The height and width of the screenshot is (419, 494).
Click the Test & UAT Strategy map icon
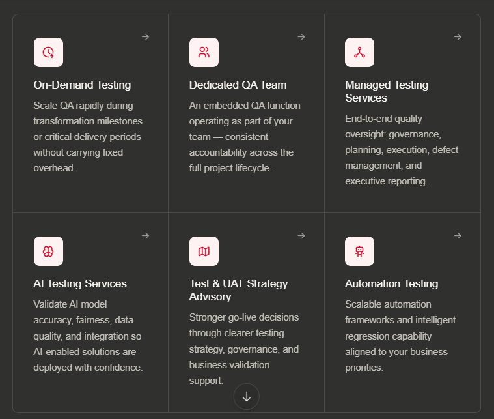204,251
